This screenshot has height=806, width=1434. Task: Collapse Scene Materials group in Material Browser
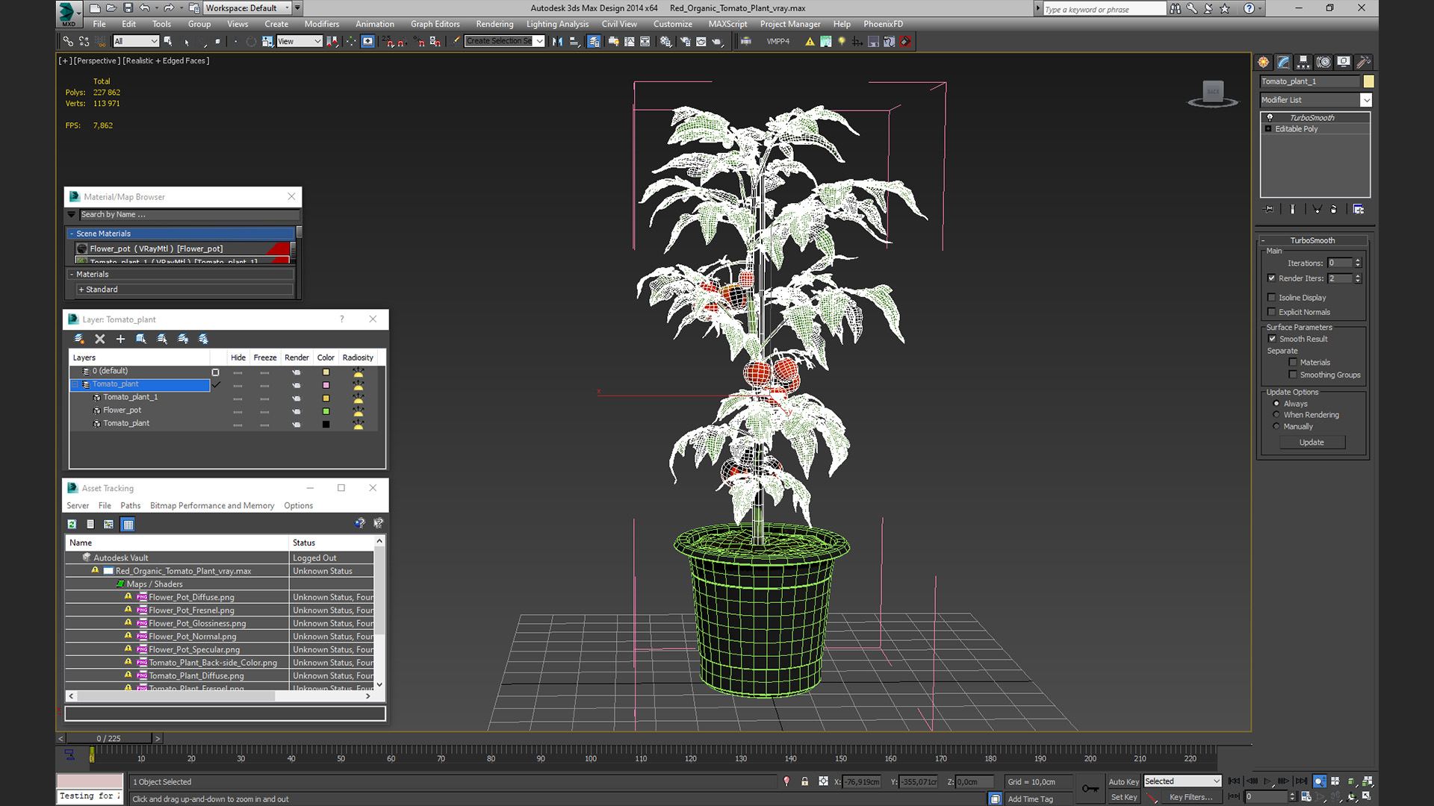[72, 234]
